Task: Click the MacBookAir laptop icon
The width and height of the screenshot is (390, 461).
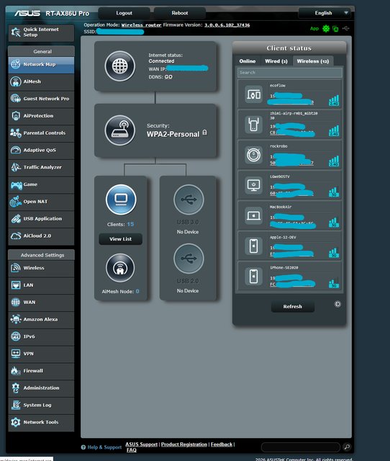Action: point(254,215)
